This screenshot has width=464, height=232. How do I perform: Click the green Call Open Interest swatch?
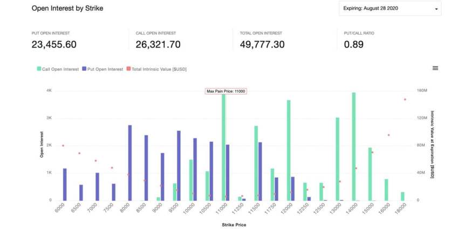[x=39, y=69]
